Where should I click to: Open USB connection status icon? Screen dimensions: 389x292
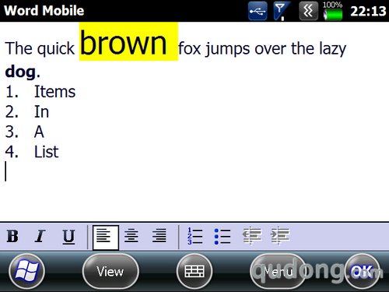click(258, 11)
